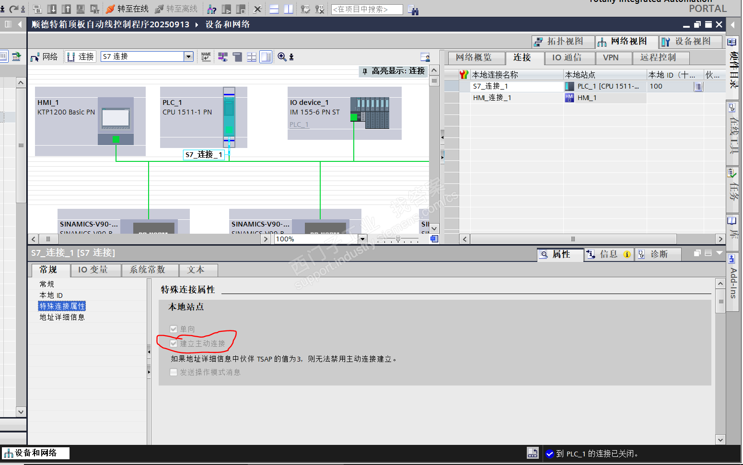This screenshot has height=465, width=743.
Task: Click the network view zoom slider handle
Action: tap(398, 239)
